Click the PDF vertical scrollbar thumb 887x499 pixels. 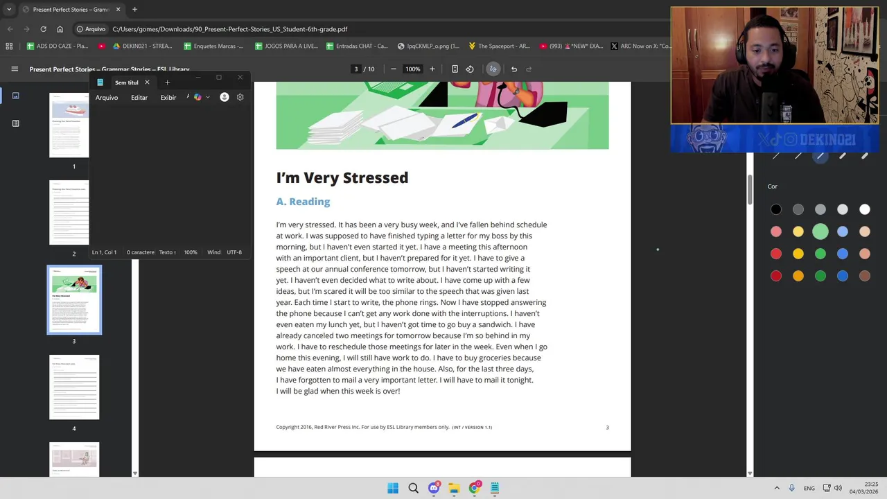click(750, 189)
